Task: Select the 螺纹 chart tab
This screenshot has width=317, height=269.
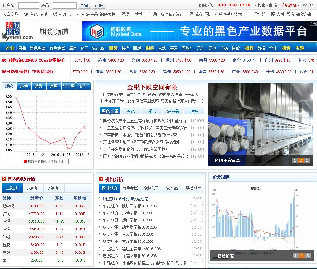Action: (x=9, y=86)
